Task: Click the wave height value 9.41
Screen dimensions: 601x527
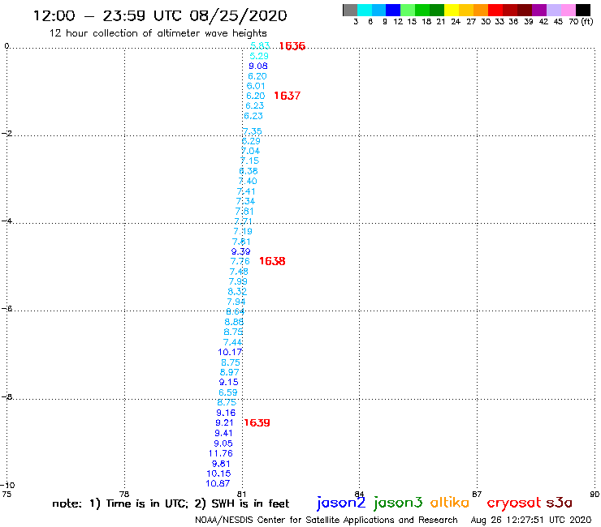Action: pyautogui.click(x=223, y=433)
